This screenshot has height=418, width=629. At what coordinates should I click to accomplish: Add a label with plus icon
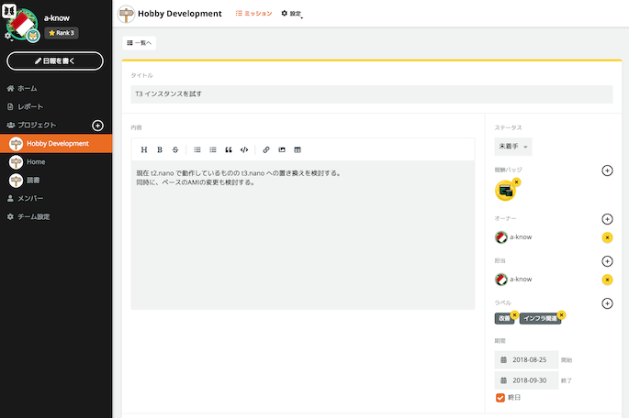coord(607,303)
